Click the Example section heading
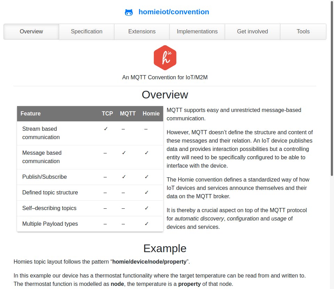 coord(165,248)
